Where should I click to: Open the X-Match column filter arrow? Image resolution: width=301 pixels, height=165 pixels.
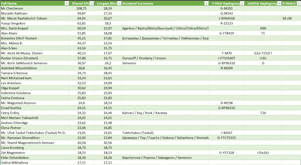tap(298, 3)
